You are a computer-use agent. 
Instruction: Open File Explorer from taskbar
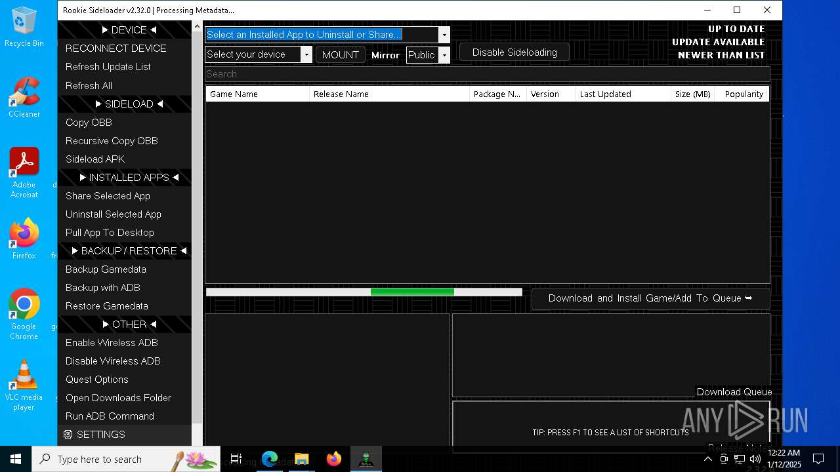tap(302, 459)
